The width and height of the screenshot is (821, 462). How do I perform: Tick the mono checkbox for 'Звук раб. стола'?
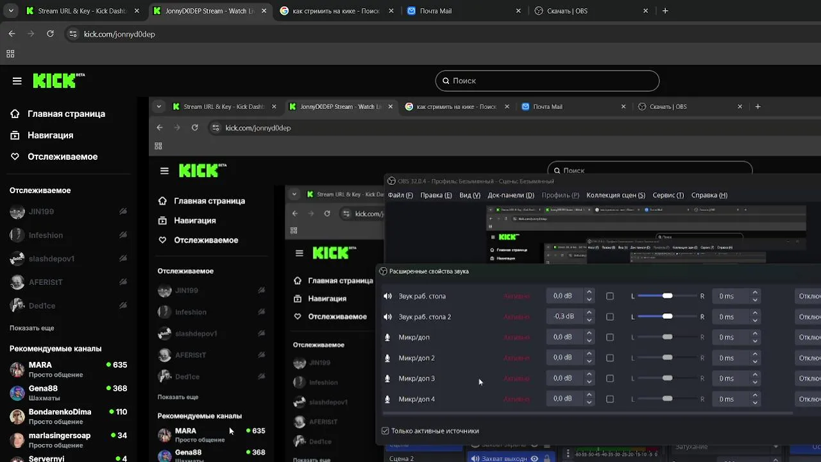point(610,296)
